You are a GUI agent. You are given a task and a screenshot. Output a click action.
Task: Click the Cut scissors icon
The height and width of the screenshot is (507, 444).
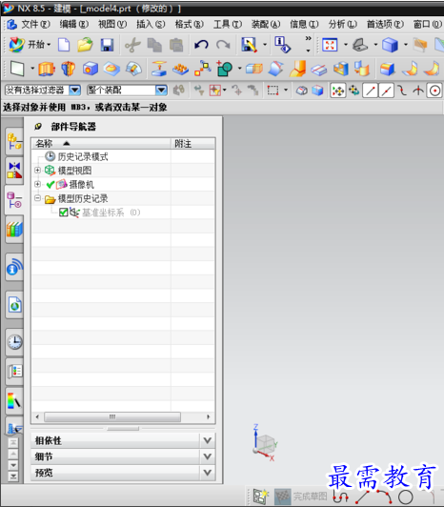pyautogui.click(x=132, y=45)
